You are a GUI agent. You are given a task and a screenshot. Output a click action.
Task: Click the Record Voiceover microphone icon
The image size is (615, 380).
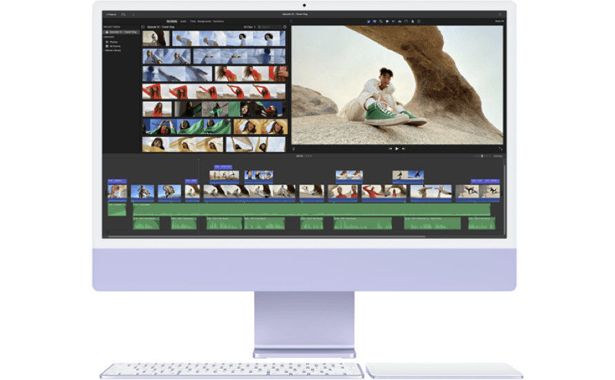coord(294,149)
